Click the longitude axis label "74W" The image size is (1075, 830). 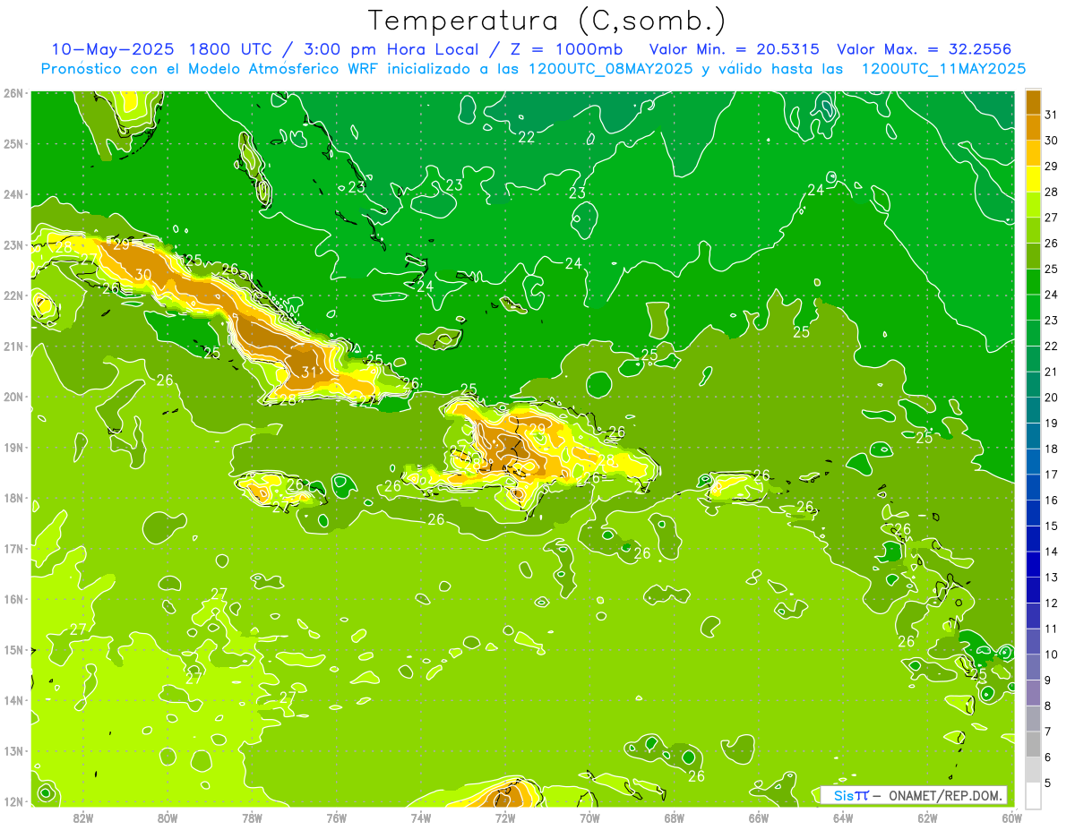click(x=421, y=817)
